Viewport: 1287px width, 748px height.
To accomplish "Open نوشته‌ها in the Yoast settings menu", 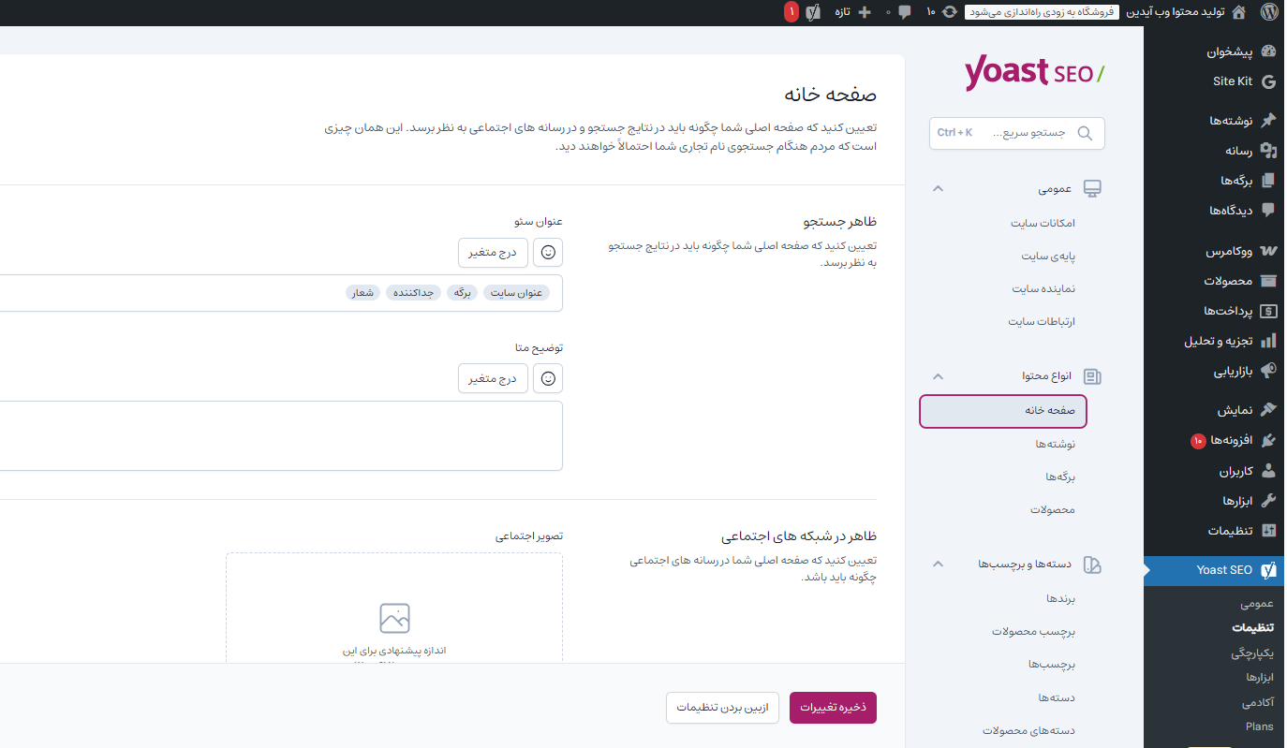I will pos(1055,444).
